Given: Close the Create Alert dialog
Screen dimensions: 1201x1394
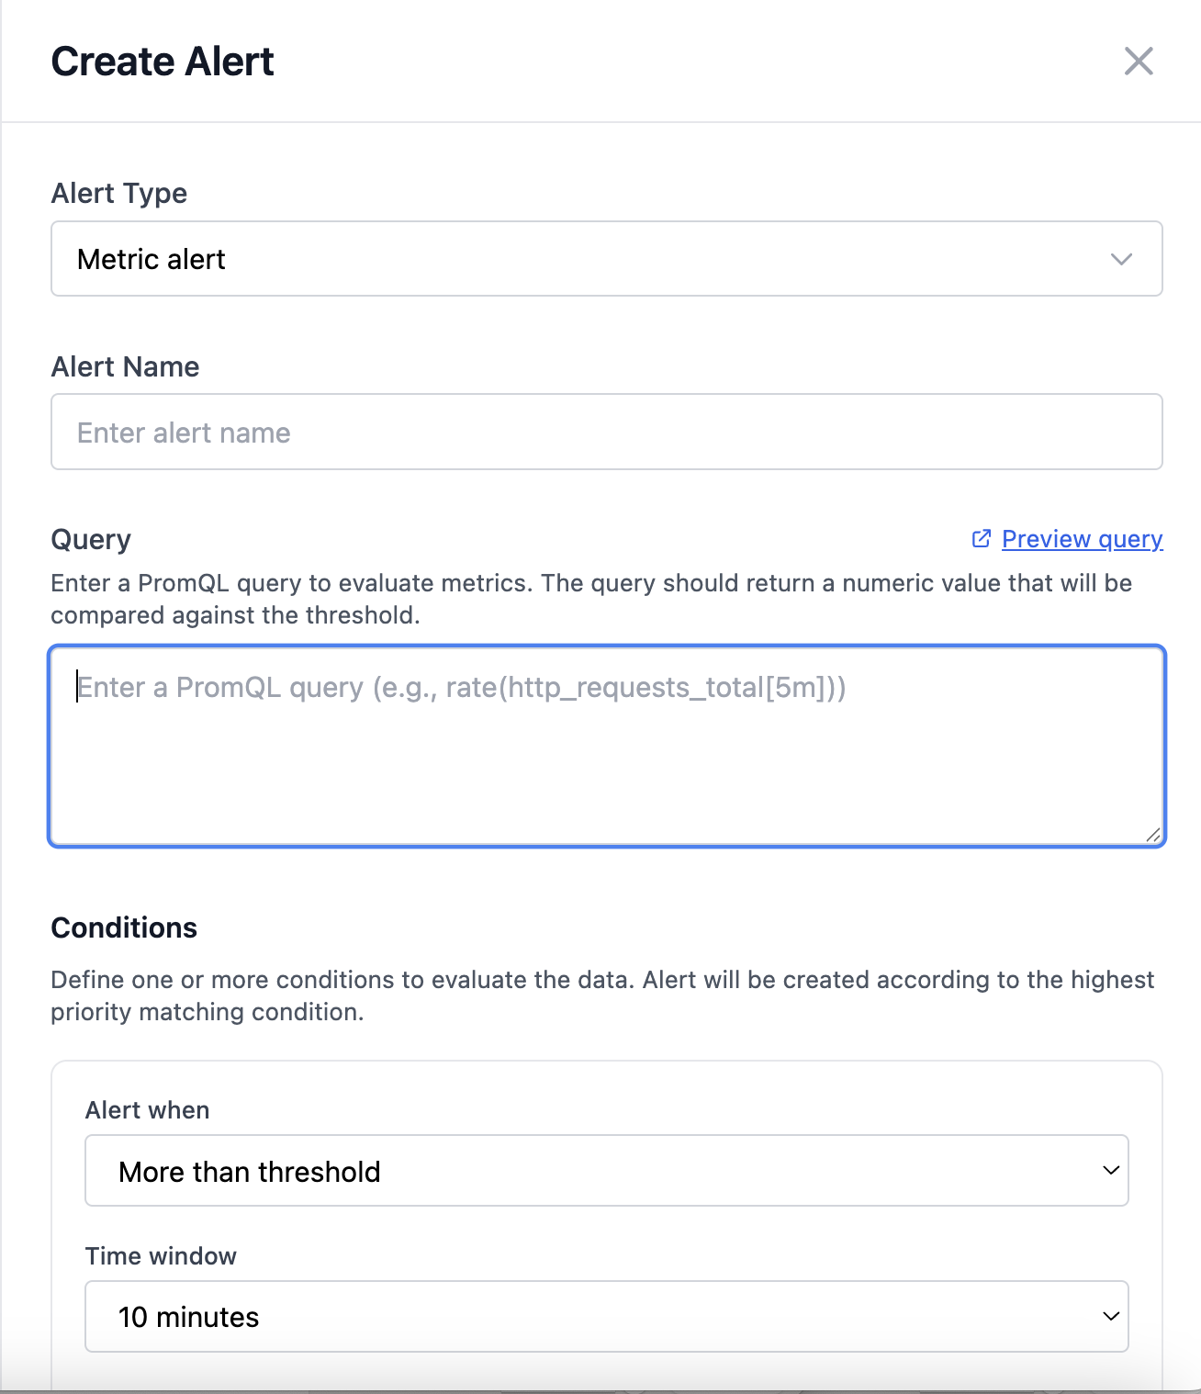Looking at the screenshot, I should click(x=1139, y=62).
